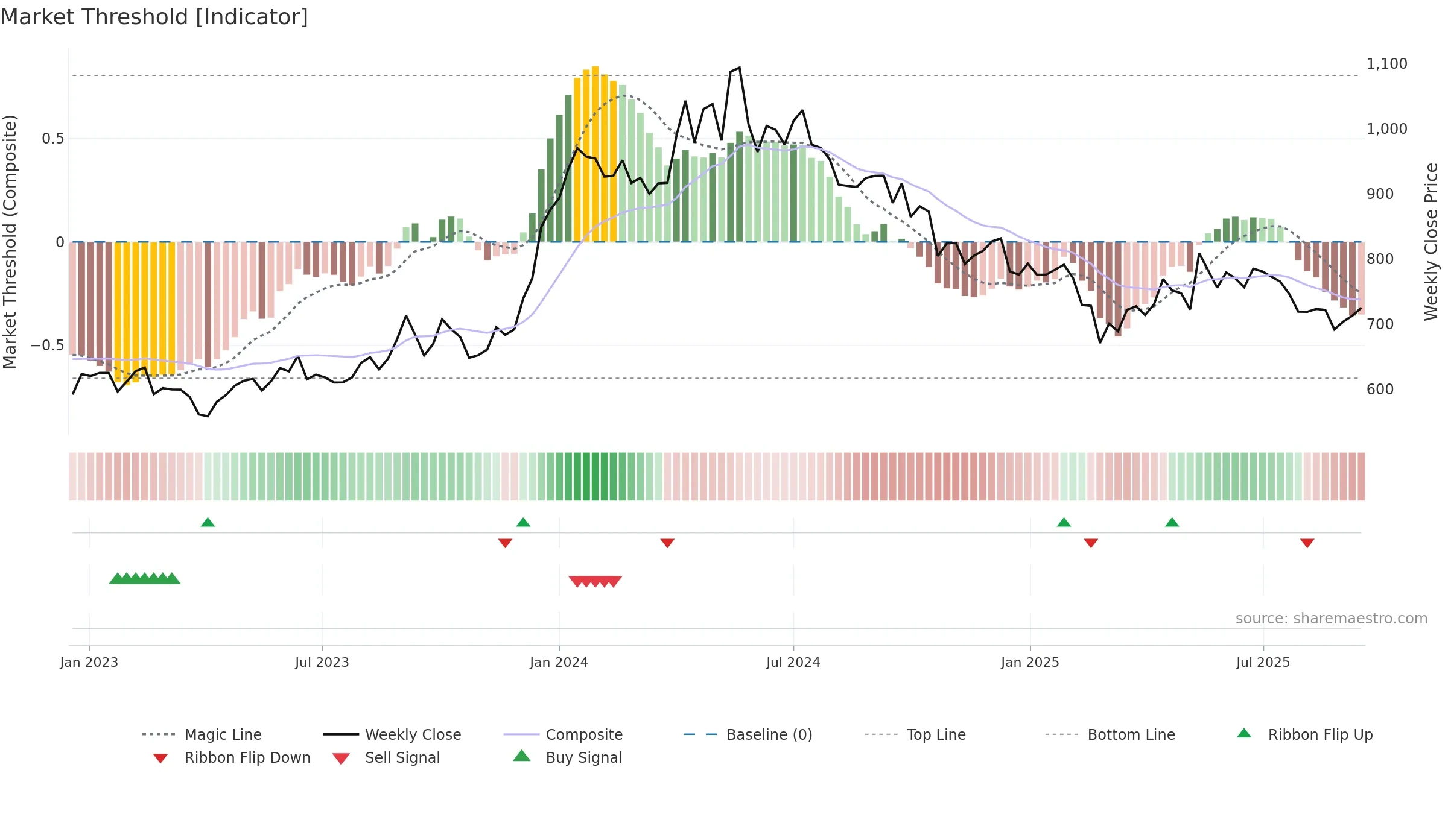1448x814 pixels.
Task: Click the buy signal cluster in early 2023
Action: tap(145, 578)
